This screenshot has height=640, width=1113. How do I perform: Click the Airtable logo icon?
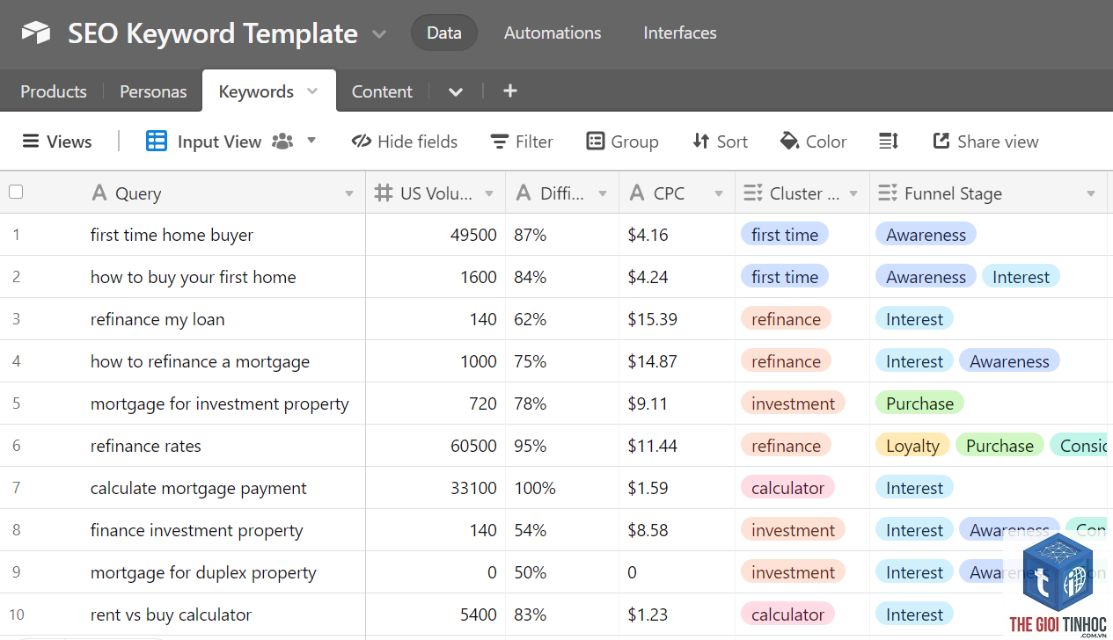36,33
